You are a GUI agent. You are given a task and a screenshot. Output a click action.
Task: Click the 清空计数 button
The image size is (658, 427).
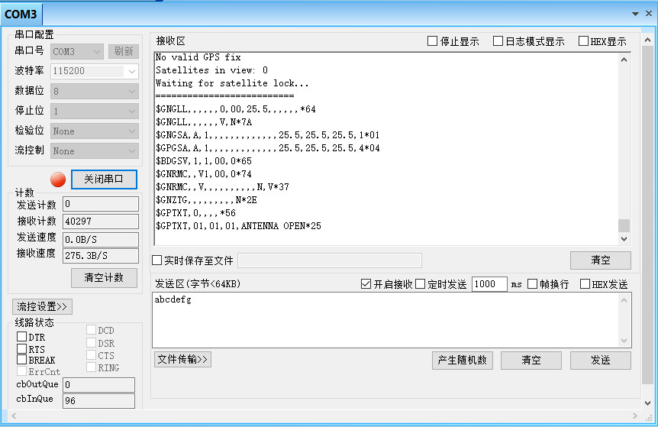pos(104,277)
